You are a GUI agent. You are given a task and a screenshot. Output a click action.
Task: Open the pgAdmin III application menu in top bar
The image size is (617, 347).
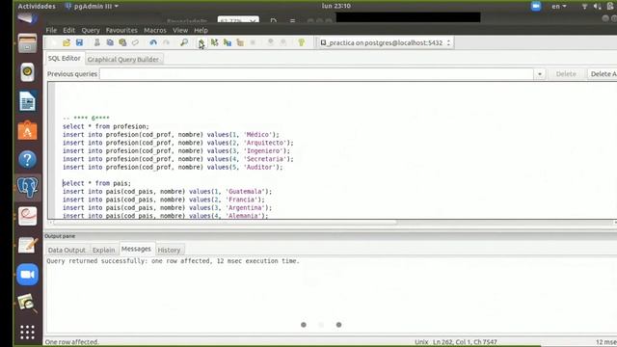pyautogui.click(x=93, y=7)
